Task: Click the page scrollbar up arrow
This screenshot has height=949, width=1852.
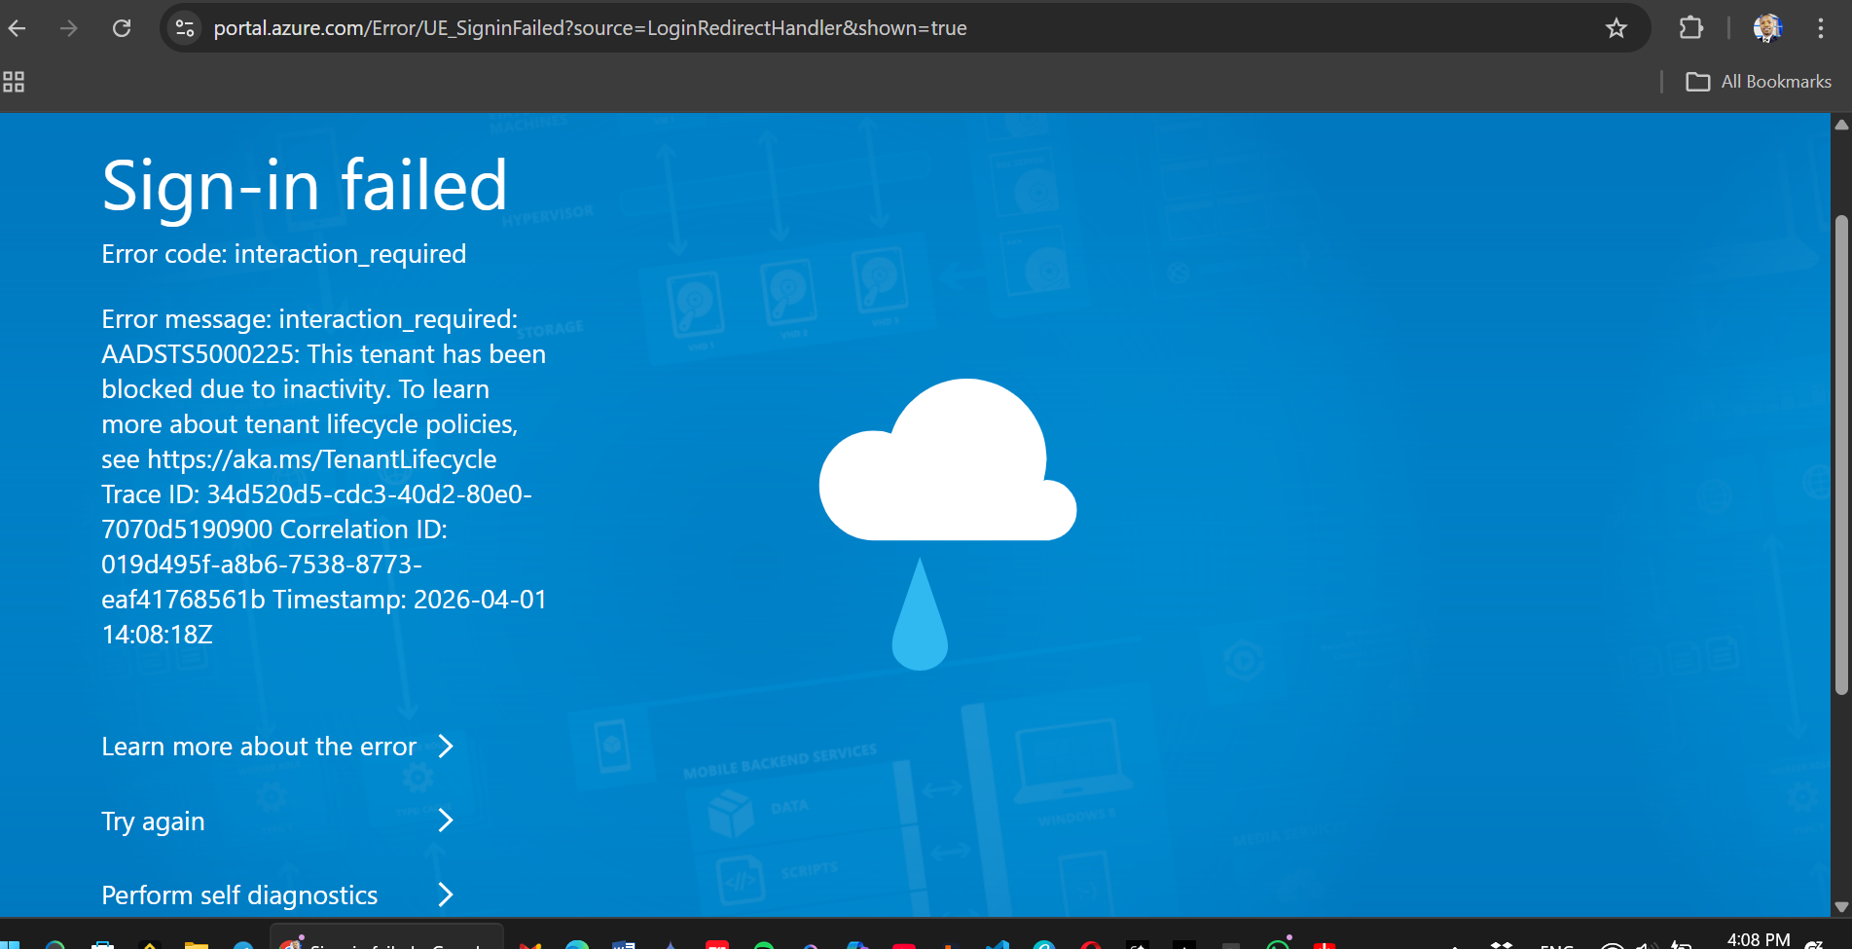Action: (x=1841, y=125)
